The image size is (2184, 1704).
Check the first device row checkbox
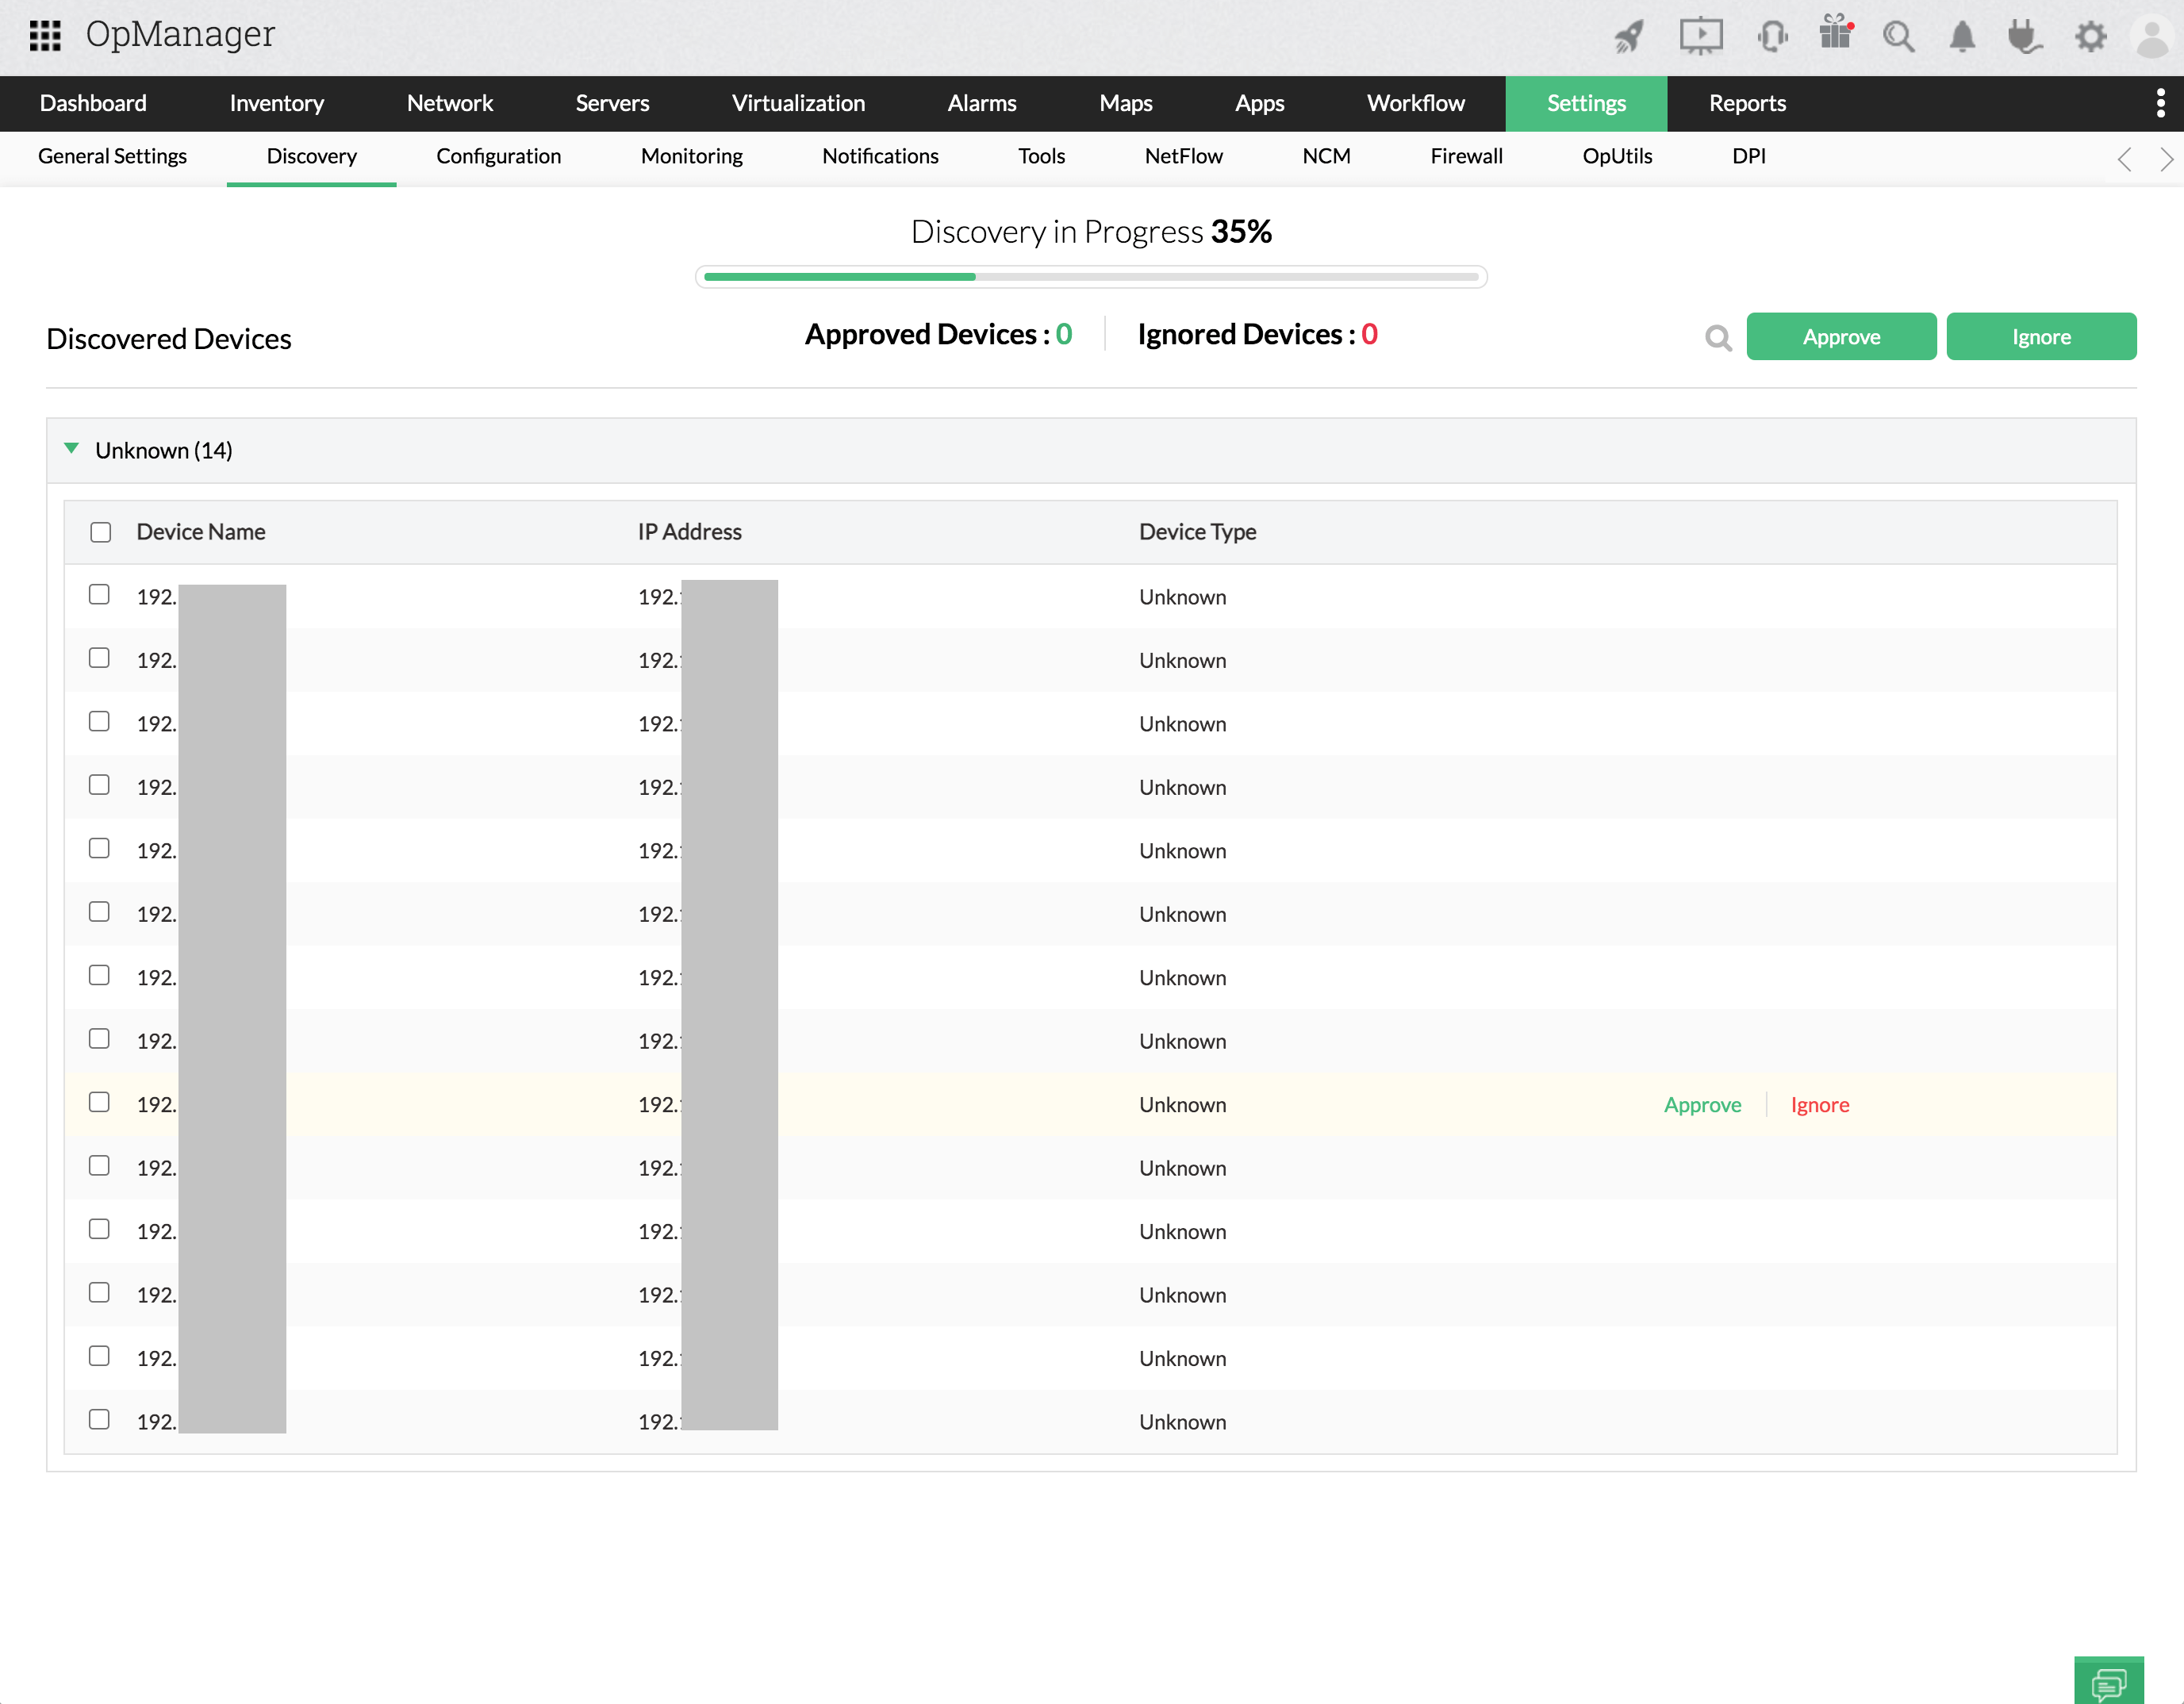tap(99, 595)
